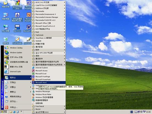Open the 阿珊打字通 program folder
152x114 pixels.
point(49,44)
